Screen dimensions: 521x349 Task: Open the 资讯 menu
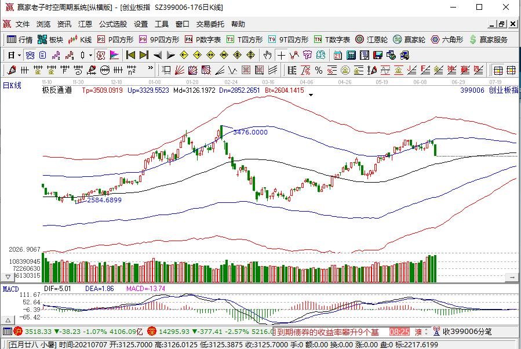click(x=64, y=24)
